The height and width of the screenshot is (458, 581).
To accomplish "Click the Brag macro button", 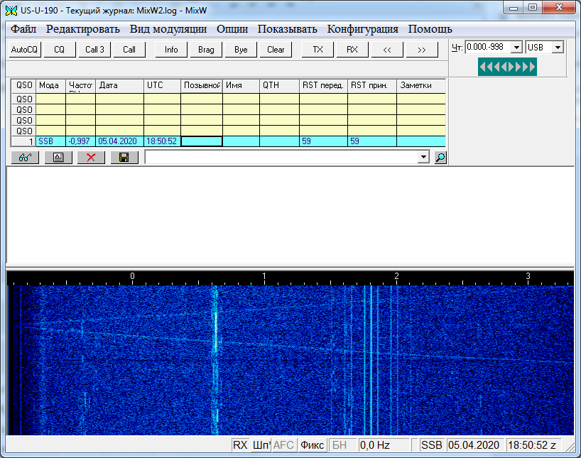I will (206, 50).
